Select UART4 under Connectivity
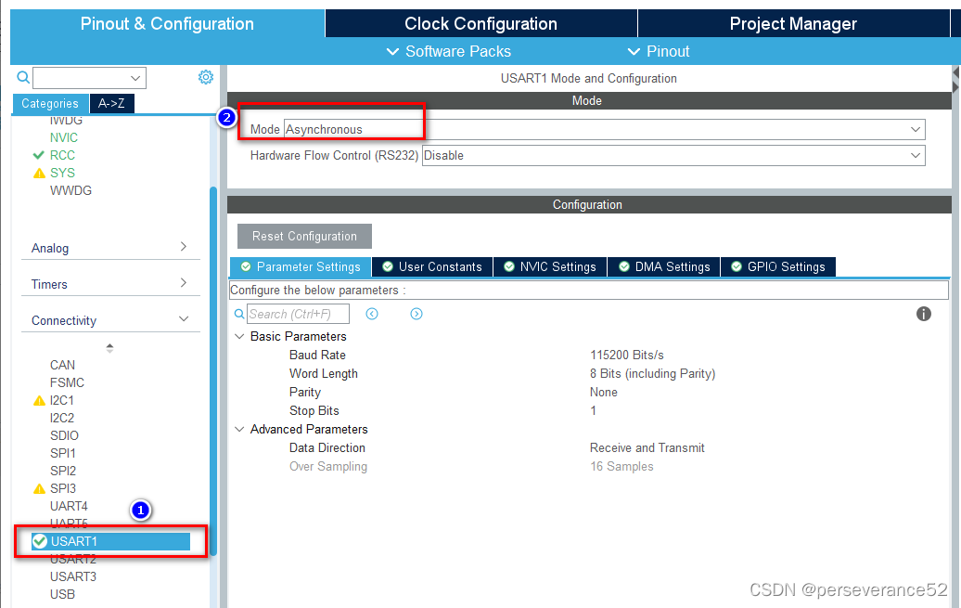The image size is (961, 608). tap(69, 506)
